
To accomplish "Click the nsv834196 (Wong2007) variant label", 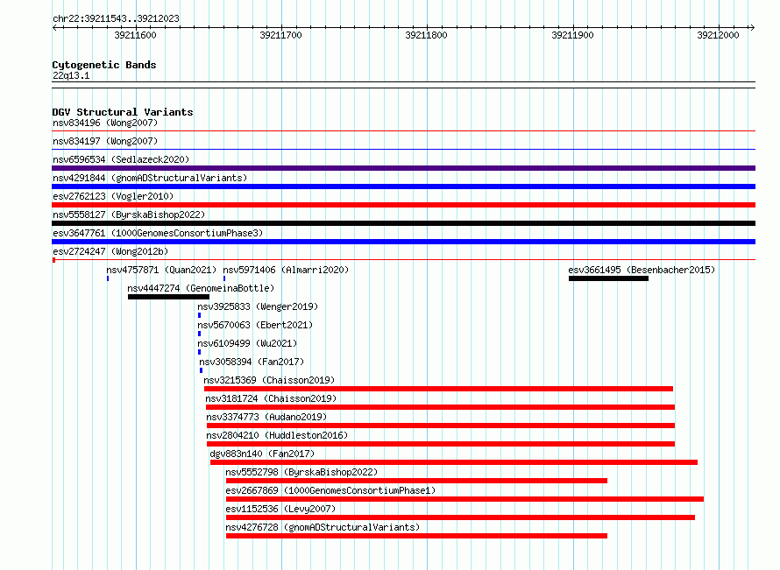I will tap(105, 123).
